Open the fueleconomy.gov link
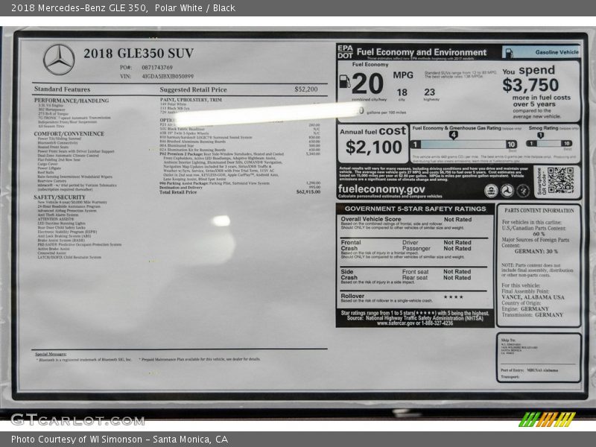Image resolution: width=596 pixels, height=447 pixels. pyautogui.click(x=381, y=189)
